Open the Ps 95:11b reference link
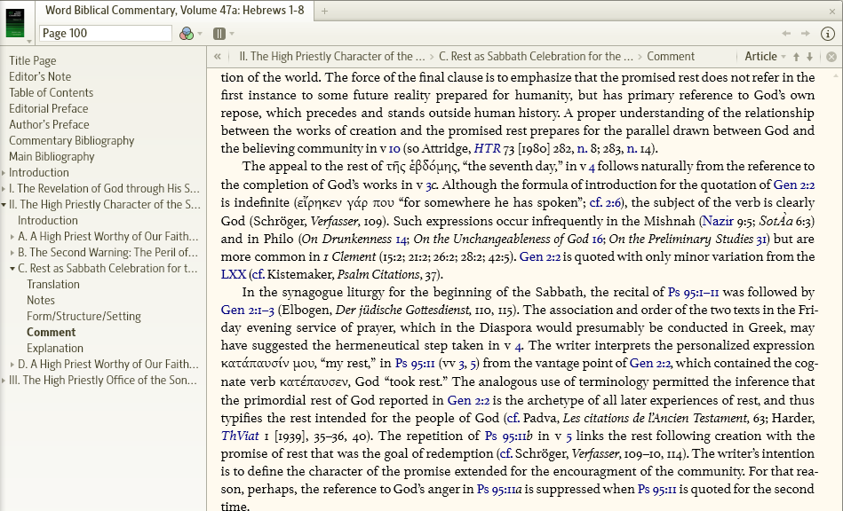The height and width of the screenshot is (511, 843). [x=509, y=436]
